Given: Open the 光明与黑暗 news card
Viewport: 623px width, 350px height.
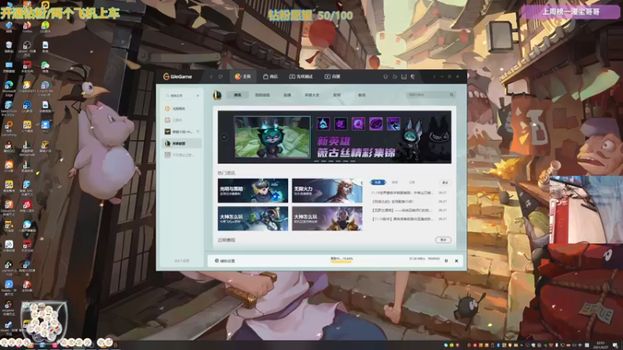Looking at the screenshot, I should point(252,191).
